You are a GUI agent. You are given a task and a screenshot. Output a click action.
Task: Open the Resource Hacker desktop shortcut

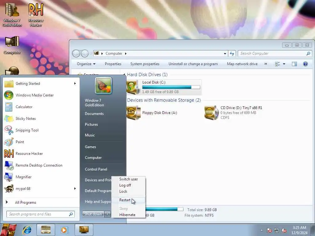coord(36,15)
